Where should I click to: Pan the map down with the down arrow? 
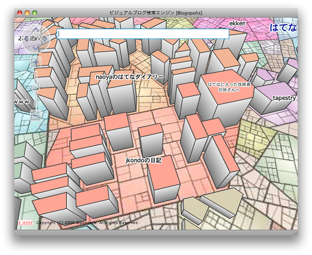coord(36,48)
